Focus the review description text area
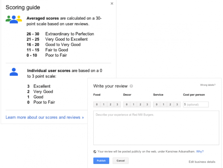 (x=156, y=128)
